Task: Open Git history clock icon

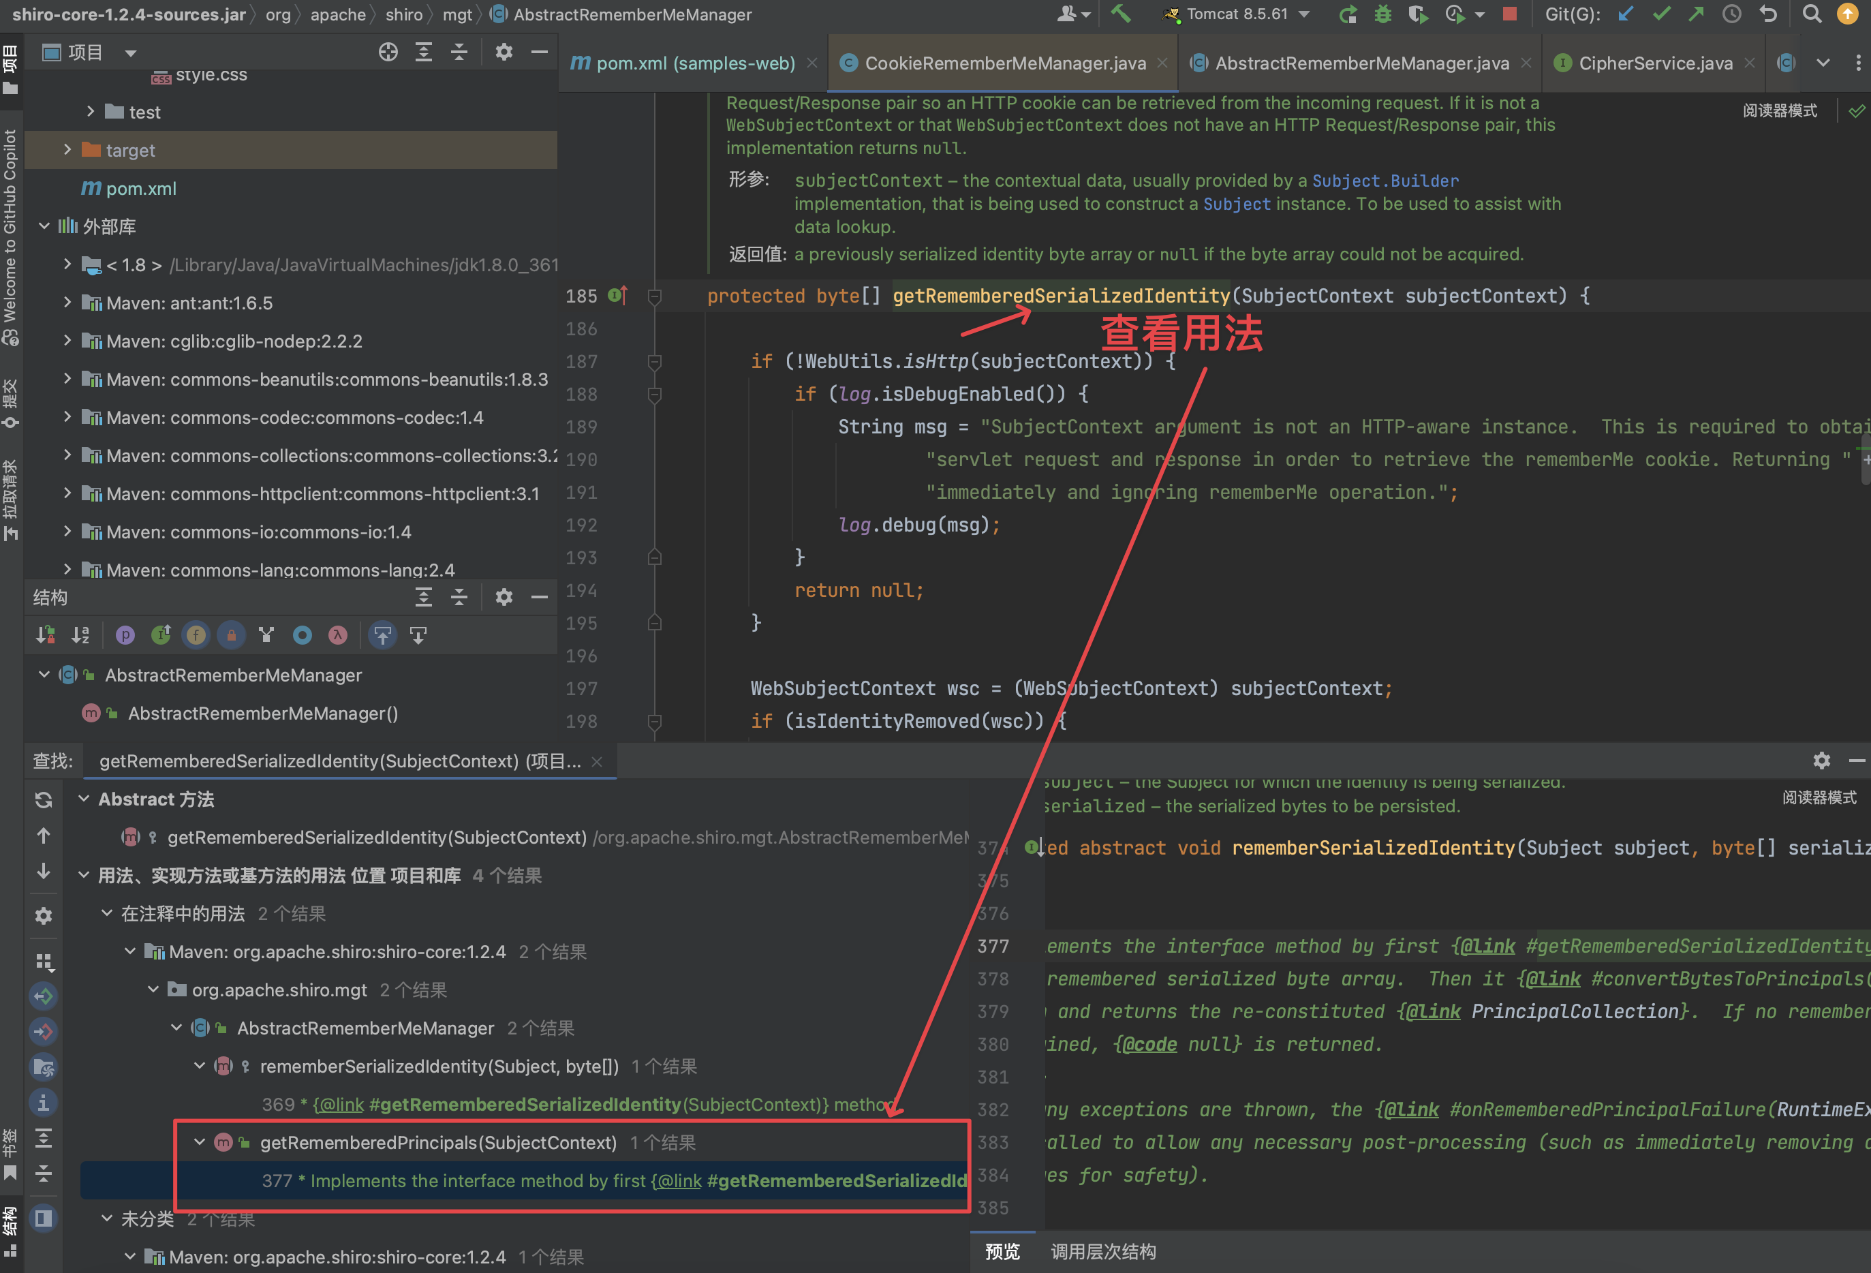Action: tap(1732, 14)
